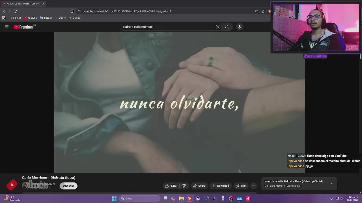Click the magnifier search button
Screen dimensions: 362x203
tap(227, 27)
